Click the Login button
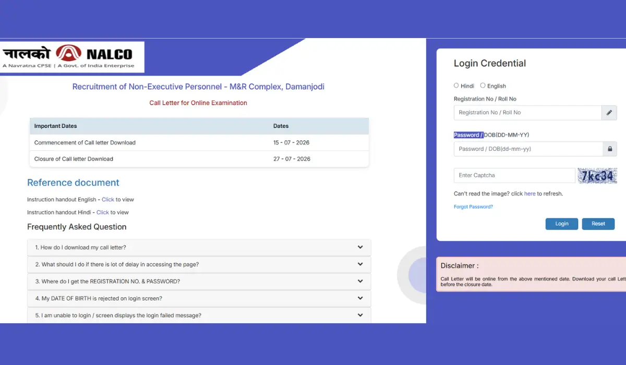This screenshot has width=626, height=365. pos(562,224)
